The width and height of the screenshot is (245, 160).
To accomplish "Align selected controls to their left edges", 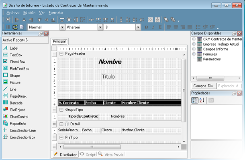I will pyautogui.click(x=17, y=20).
